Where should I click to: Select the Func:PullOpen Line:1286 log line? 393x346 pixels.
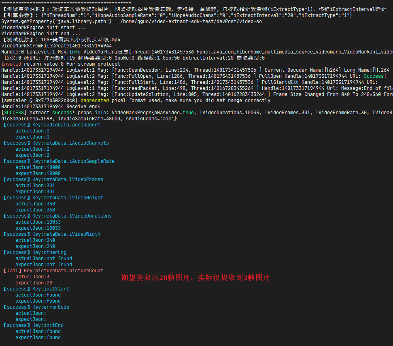(194, 76)
